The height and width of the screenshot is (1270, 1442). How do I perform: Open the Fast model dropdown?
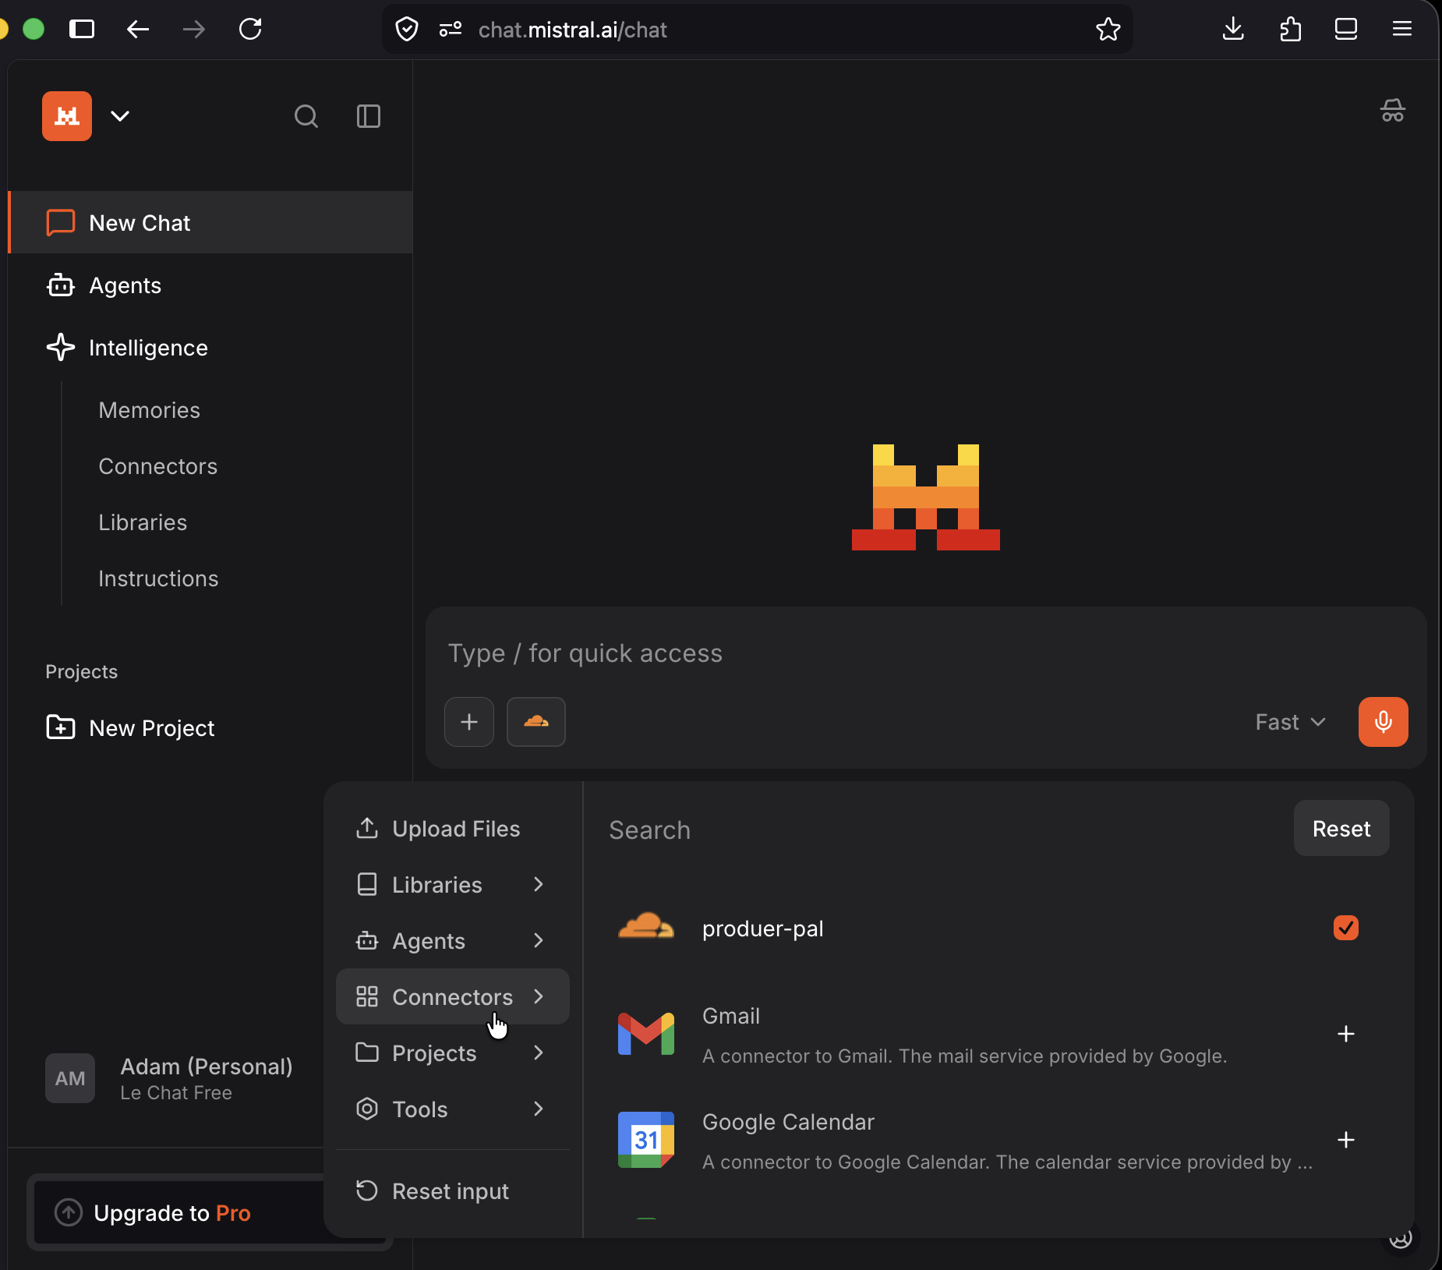1289,721
